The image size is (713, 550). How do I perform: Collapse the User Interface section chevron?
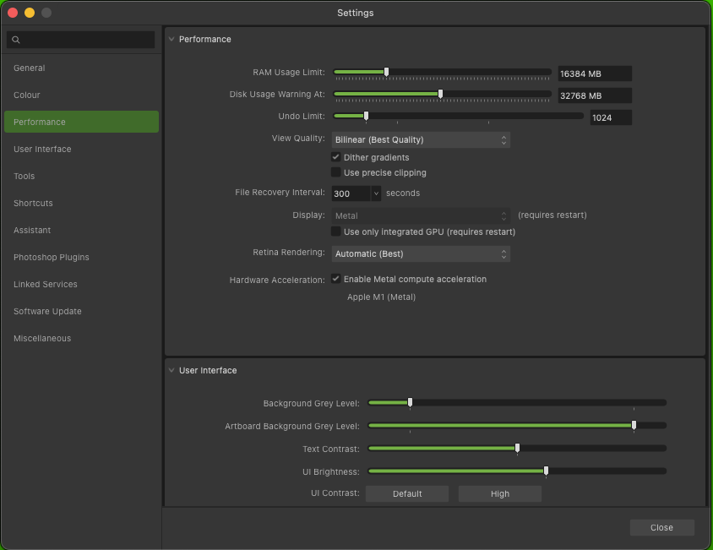click(x=171, y=370)
